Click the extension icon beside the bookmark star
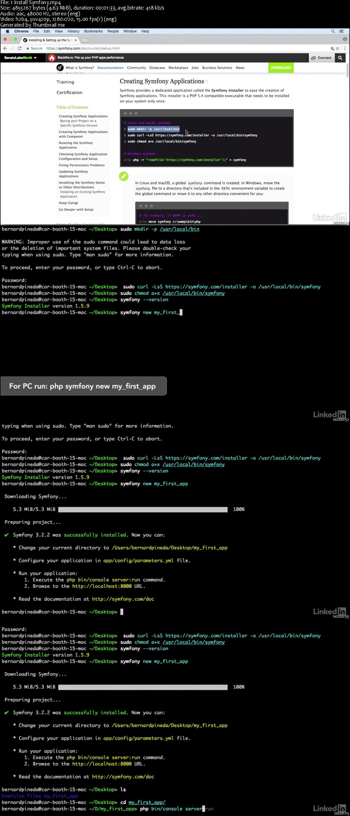This screenshot has width=350, height=816. [333, 48]
